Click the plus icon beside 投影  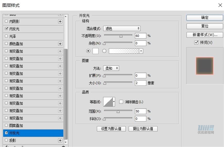click(x=60, y=141)
